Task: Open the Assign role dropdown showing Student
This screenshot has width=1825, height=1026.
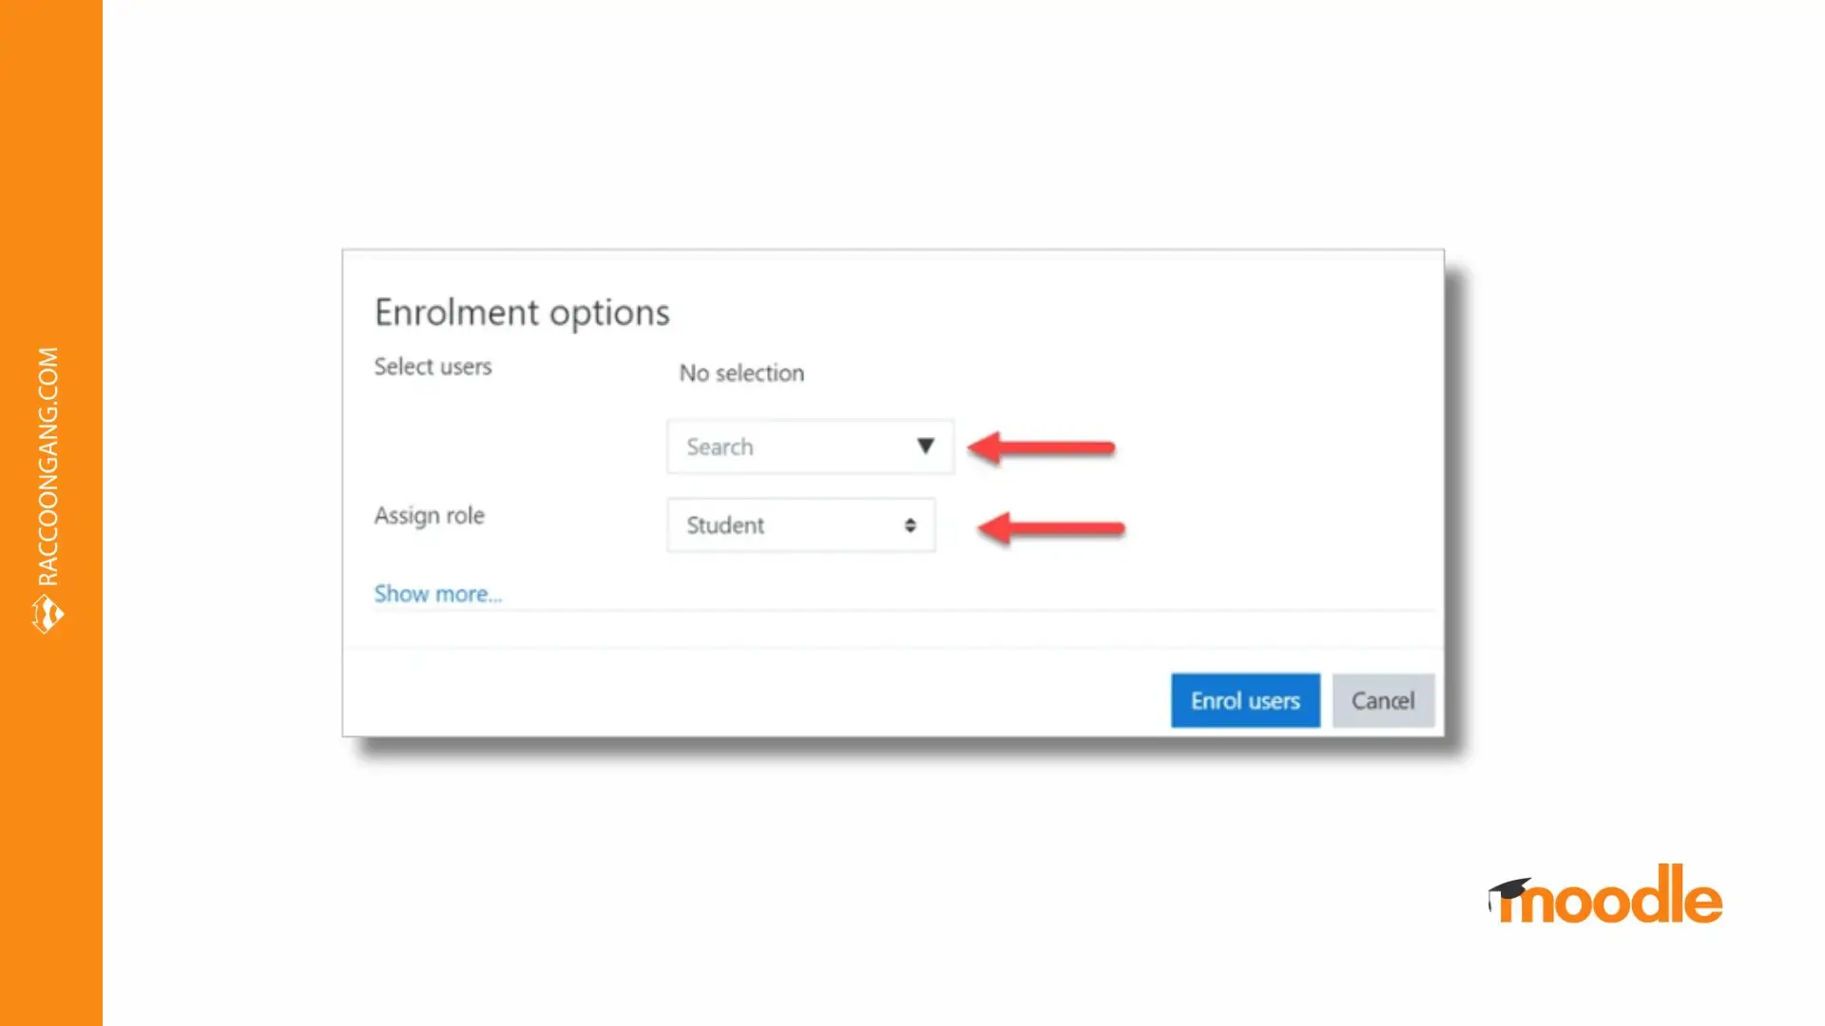Action: tap(800, 525)
